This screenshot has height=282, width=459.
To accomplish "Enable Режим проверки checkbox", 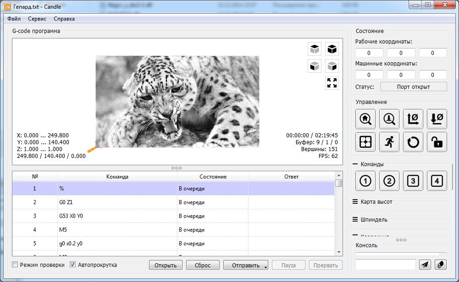I will [x=15, y=265].
